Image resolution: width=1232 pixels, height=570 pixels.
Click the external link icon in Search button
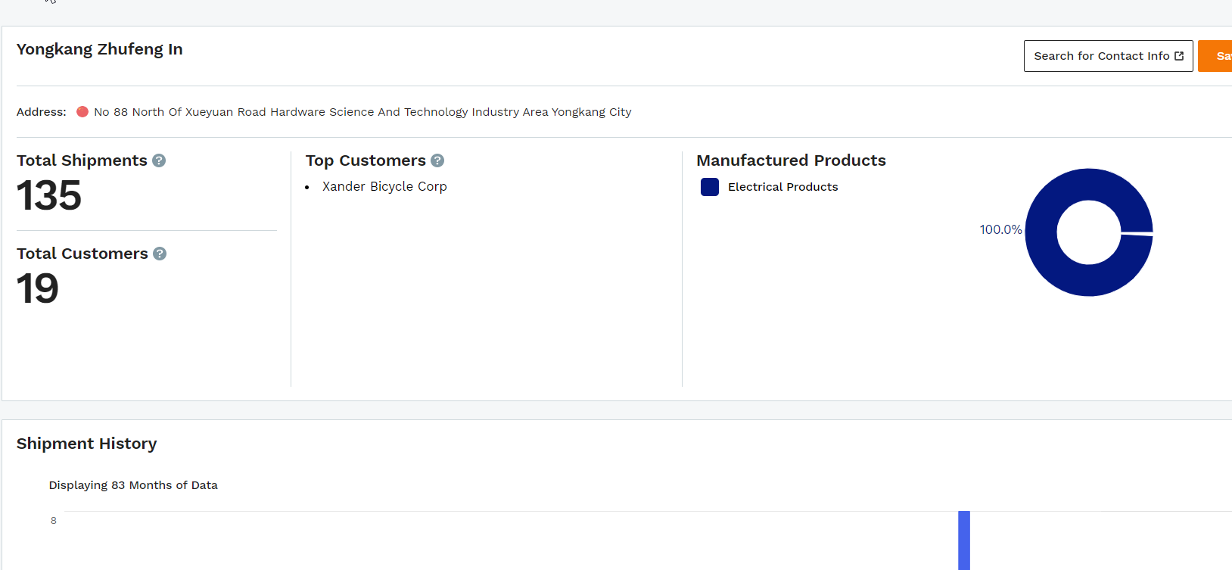(x=1179, y=56)
